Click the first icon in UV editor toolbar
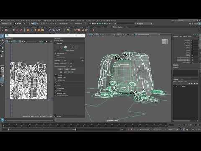 (x=7, y=42)
